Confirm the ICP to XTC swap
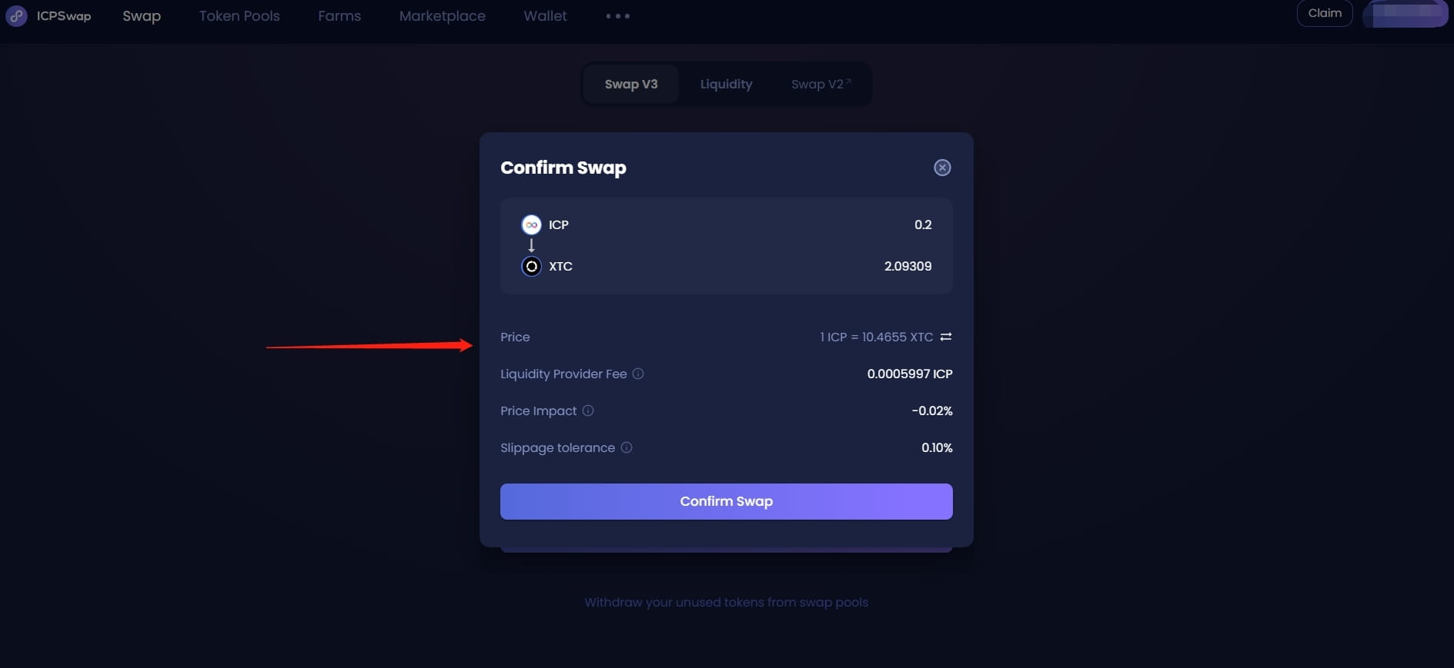This screenshot has width=1454, height=668. coord(726,501)
